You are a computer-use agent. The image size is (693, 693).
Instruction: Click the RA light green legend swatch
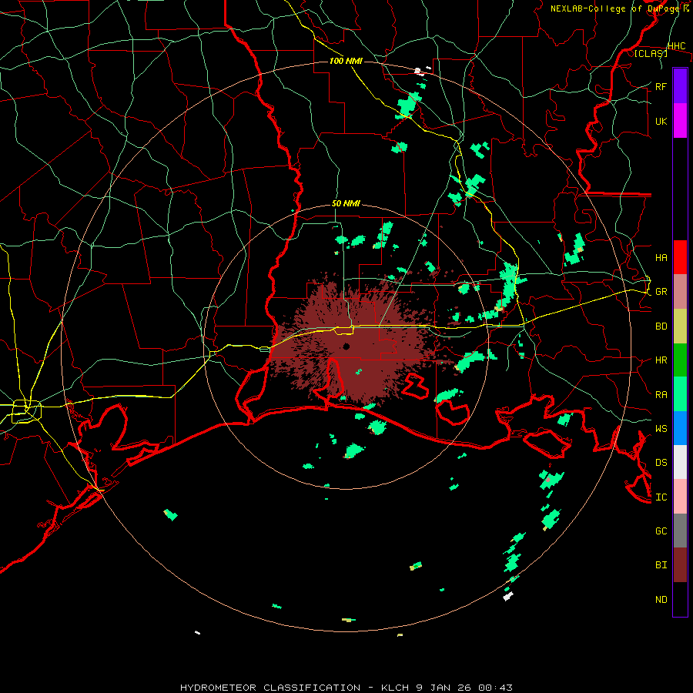point(680,394)
